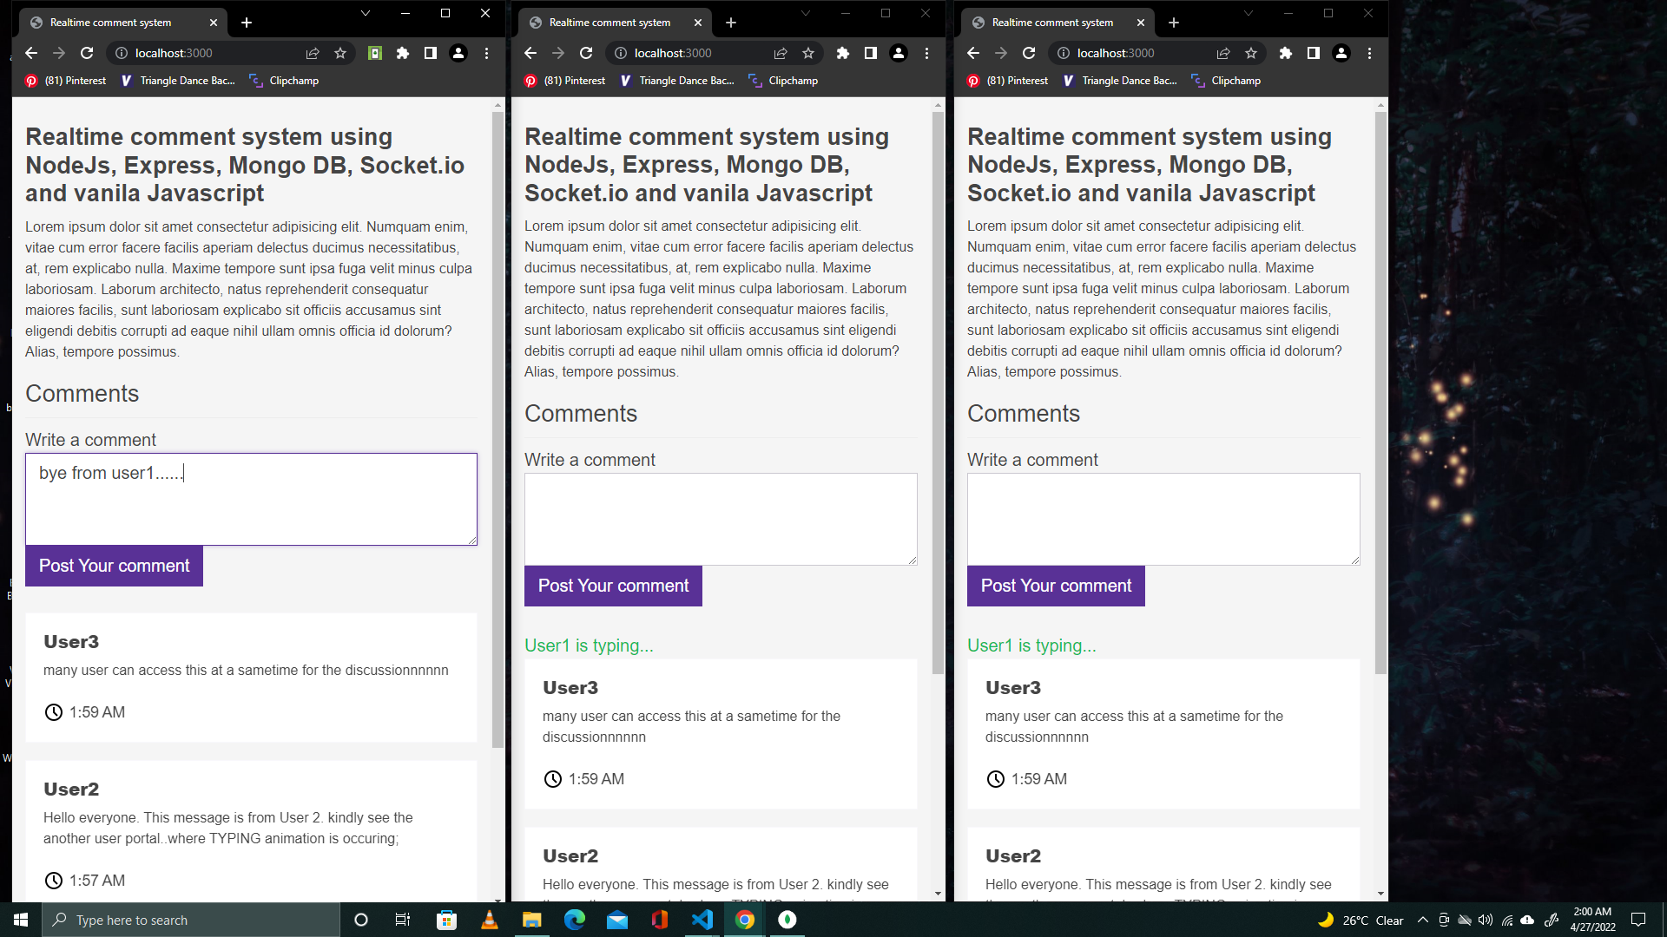Open the Extensions puzzle icon in the first window
The height and width of the screenshot is (937, 1667).
(403, 53)
